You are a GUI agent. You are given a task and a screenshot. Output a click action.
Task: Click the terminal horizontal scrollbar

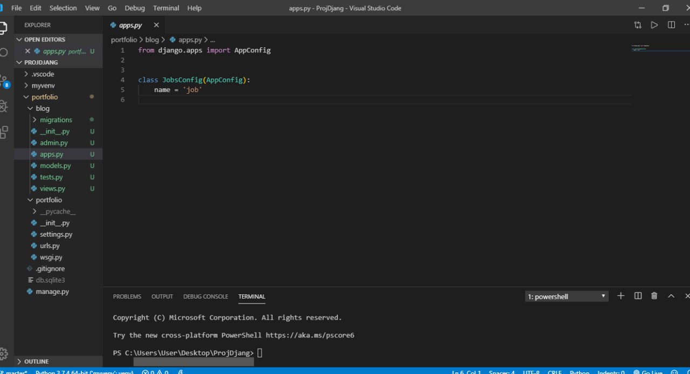click(x=194, y=362)
